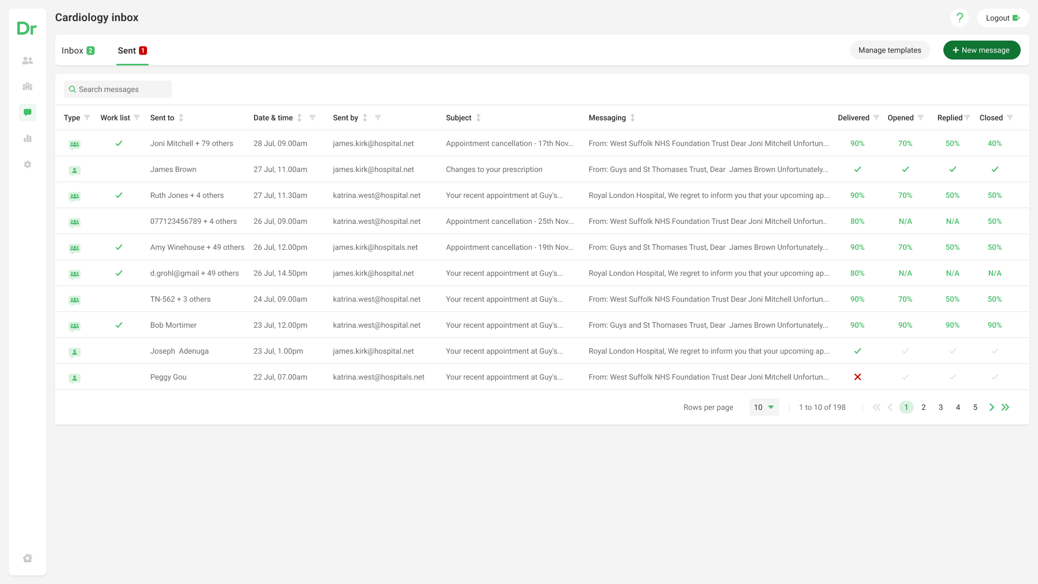Click the New message button
The height and width of the screenshot is (584, 1038).
pyautogui.click(x=981, y=50)
